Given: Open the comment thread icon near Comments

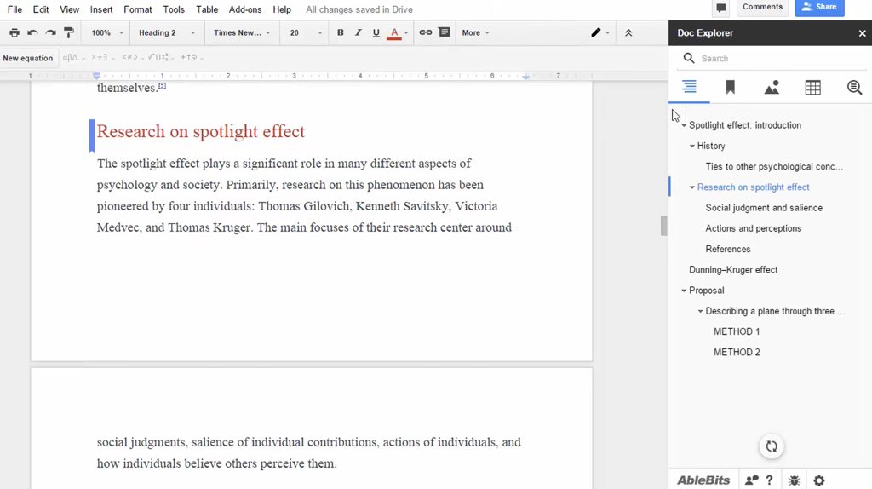Looking at the screenshot, I should click(721, 8).
